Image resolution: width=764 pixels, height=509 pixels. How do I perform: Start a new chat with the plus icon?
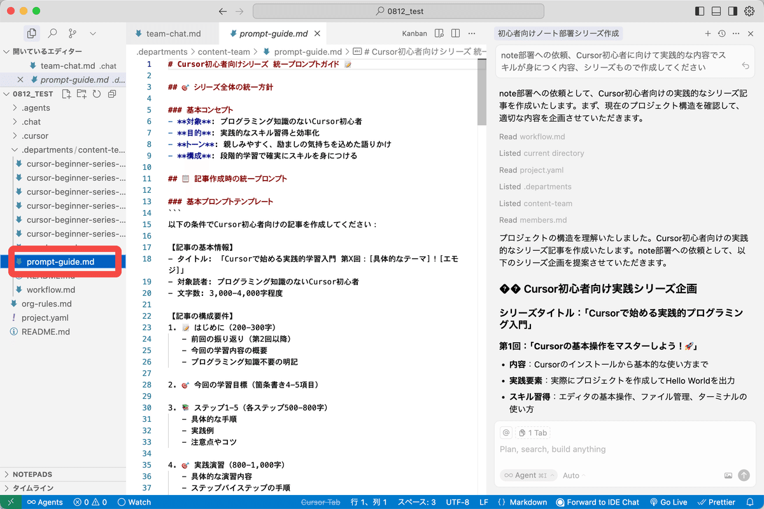(708, 33)
